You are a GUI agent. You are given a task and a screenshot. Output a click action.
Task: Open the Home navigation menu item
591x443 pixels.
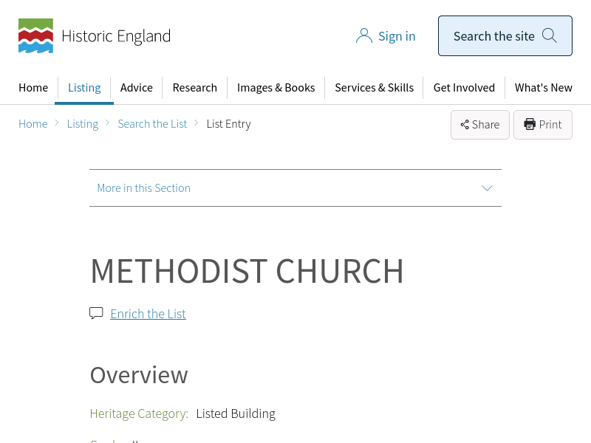[x=33, y=87]
